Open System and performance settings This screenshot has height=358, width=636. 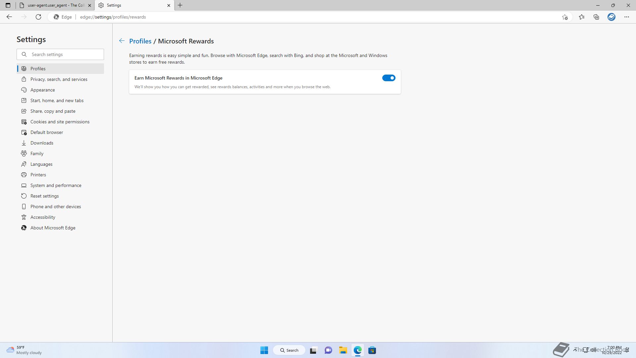60,185
